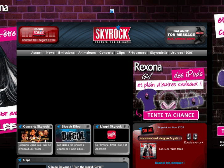Click the Écoute skyrock link
Screen dimensions: 224x168
click(193, 142)
